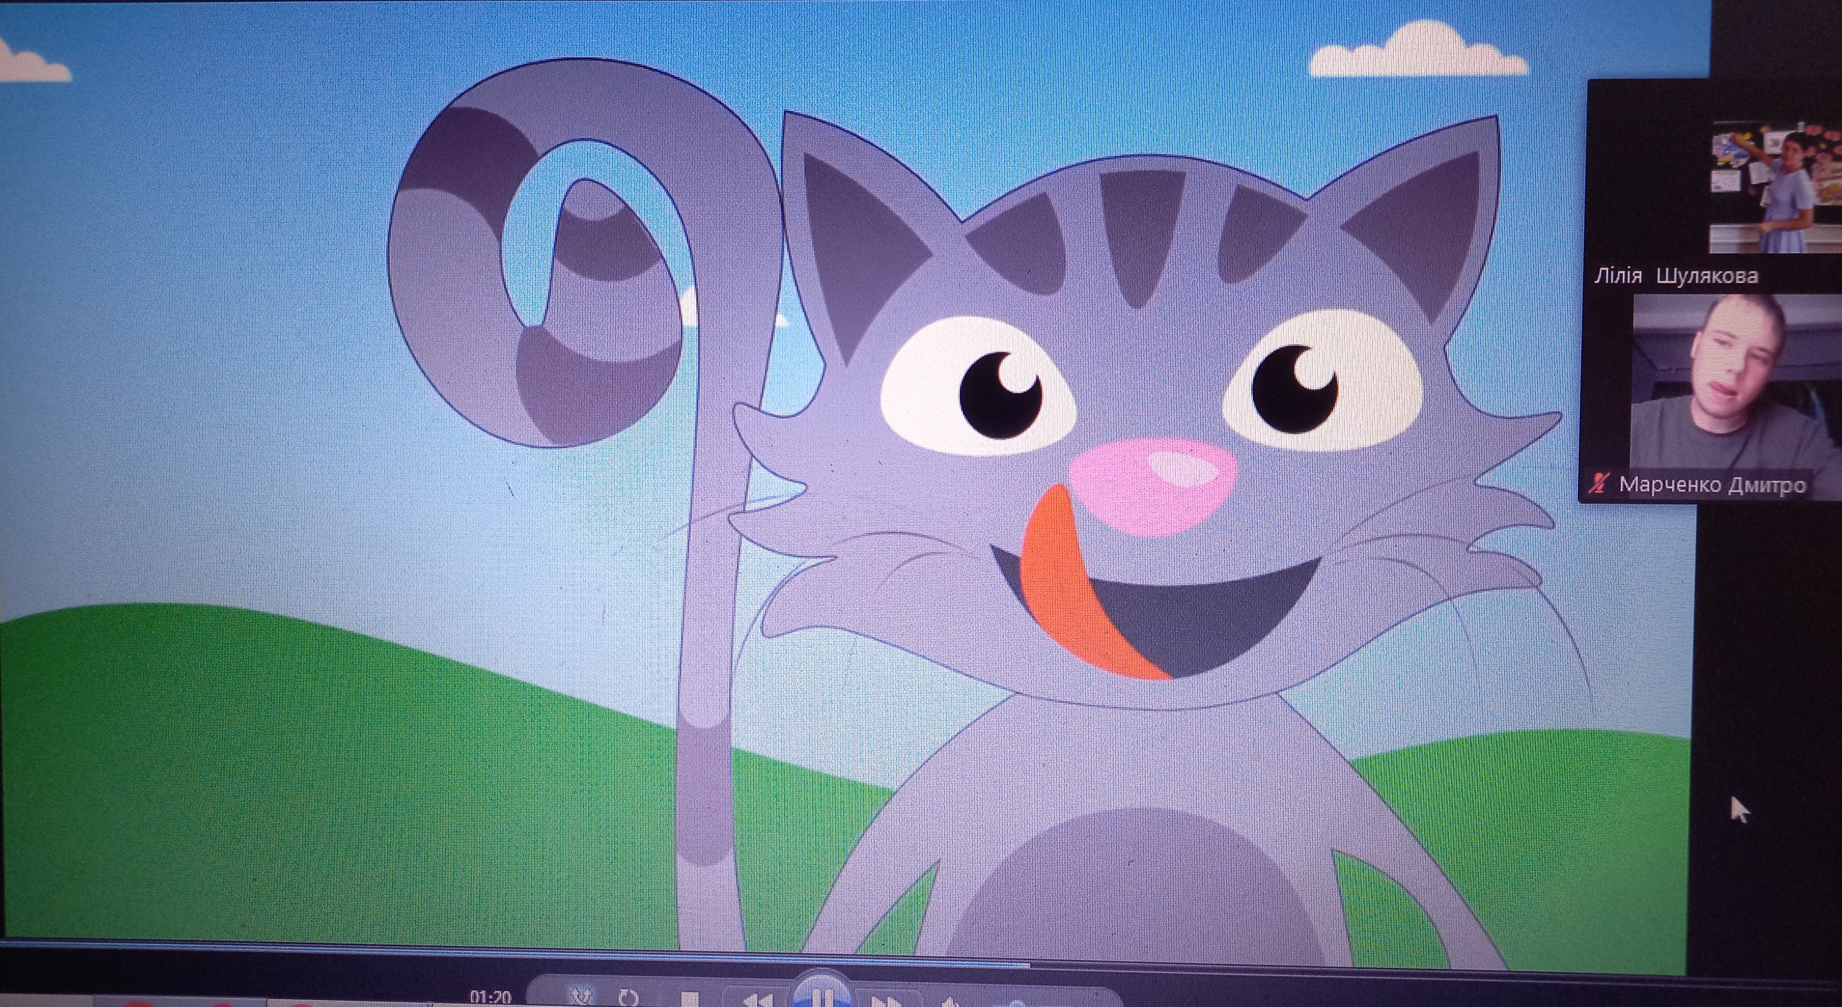Toggle shuffle mode in the player
Screen dimensions: 1842x1007
[x=581, y=996]
